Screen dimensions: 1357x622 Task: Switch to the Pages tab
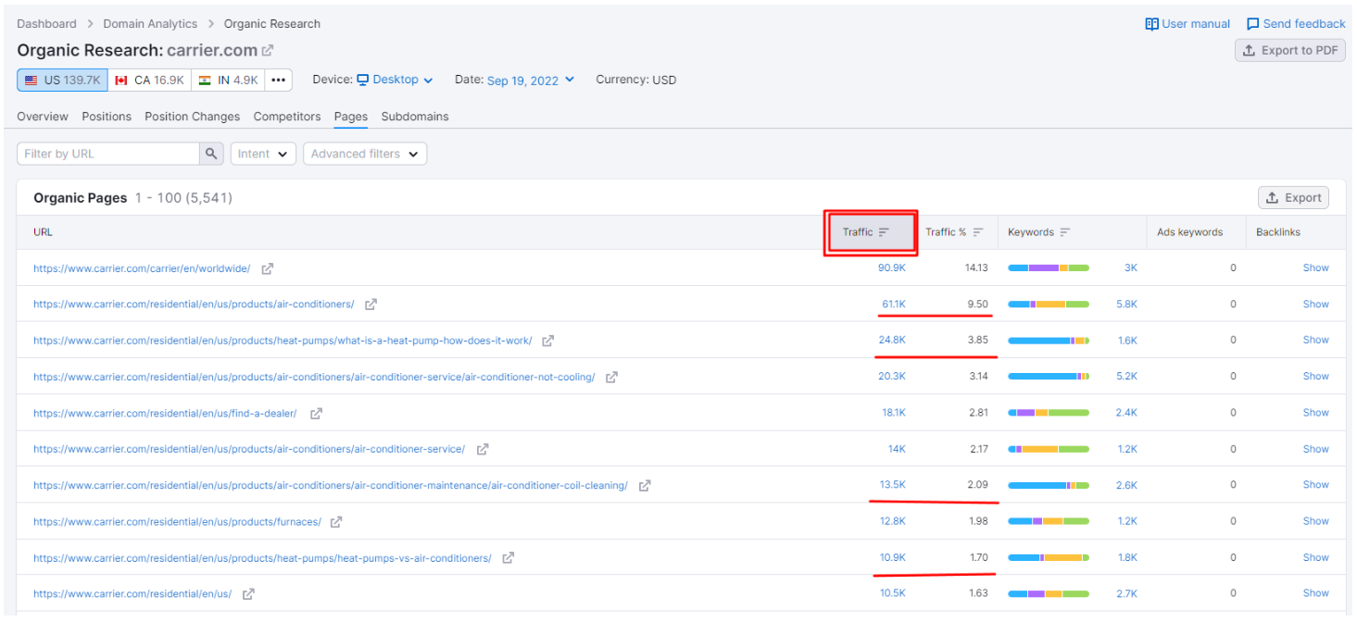[x=351, y=117]
